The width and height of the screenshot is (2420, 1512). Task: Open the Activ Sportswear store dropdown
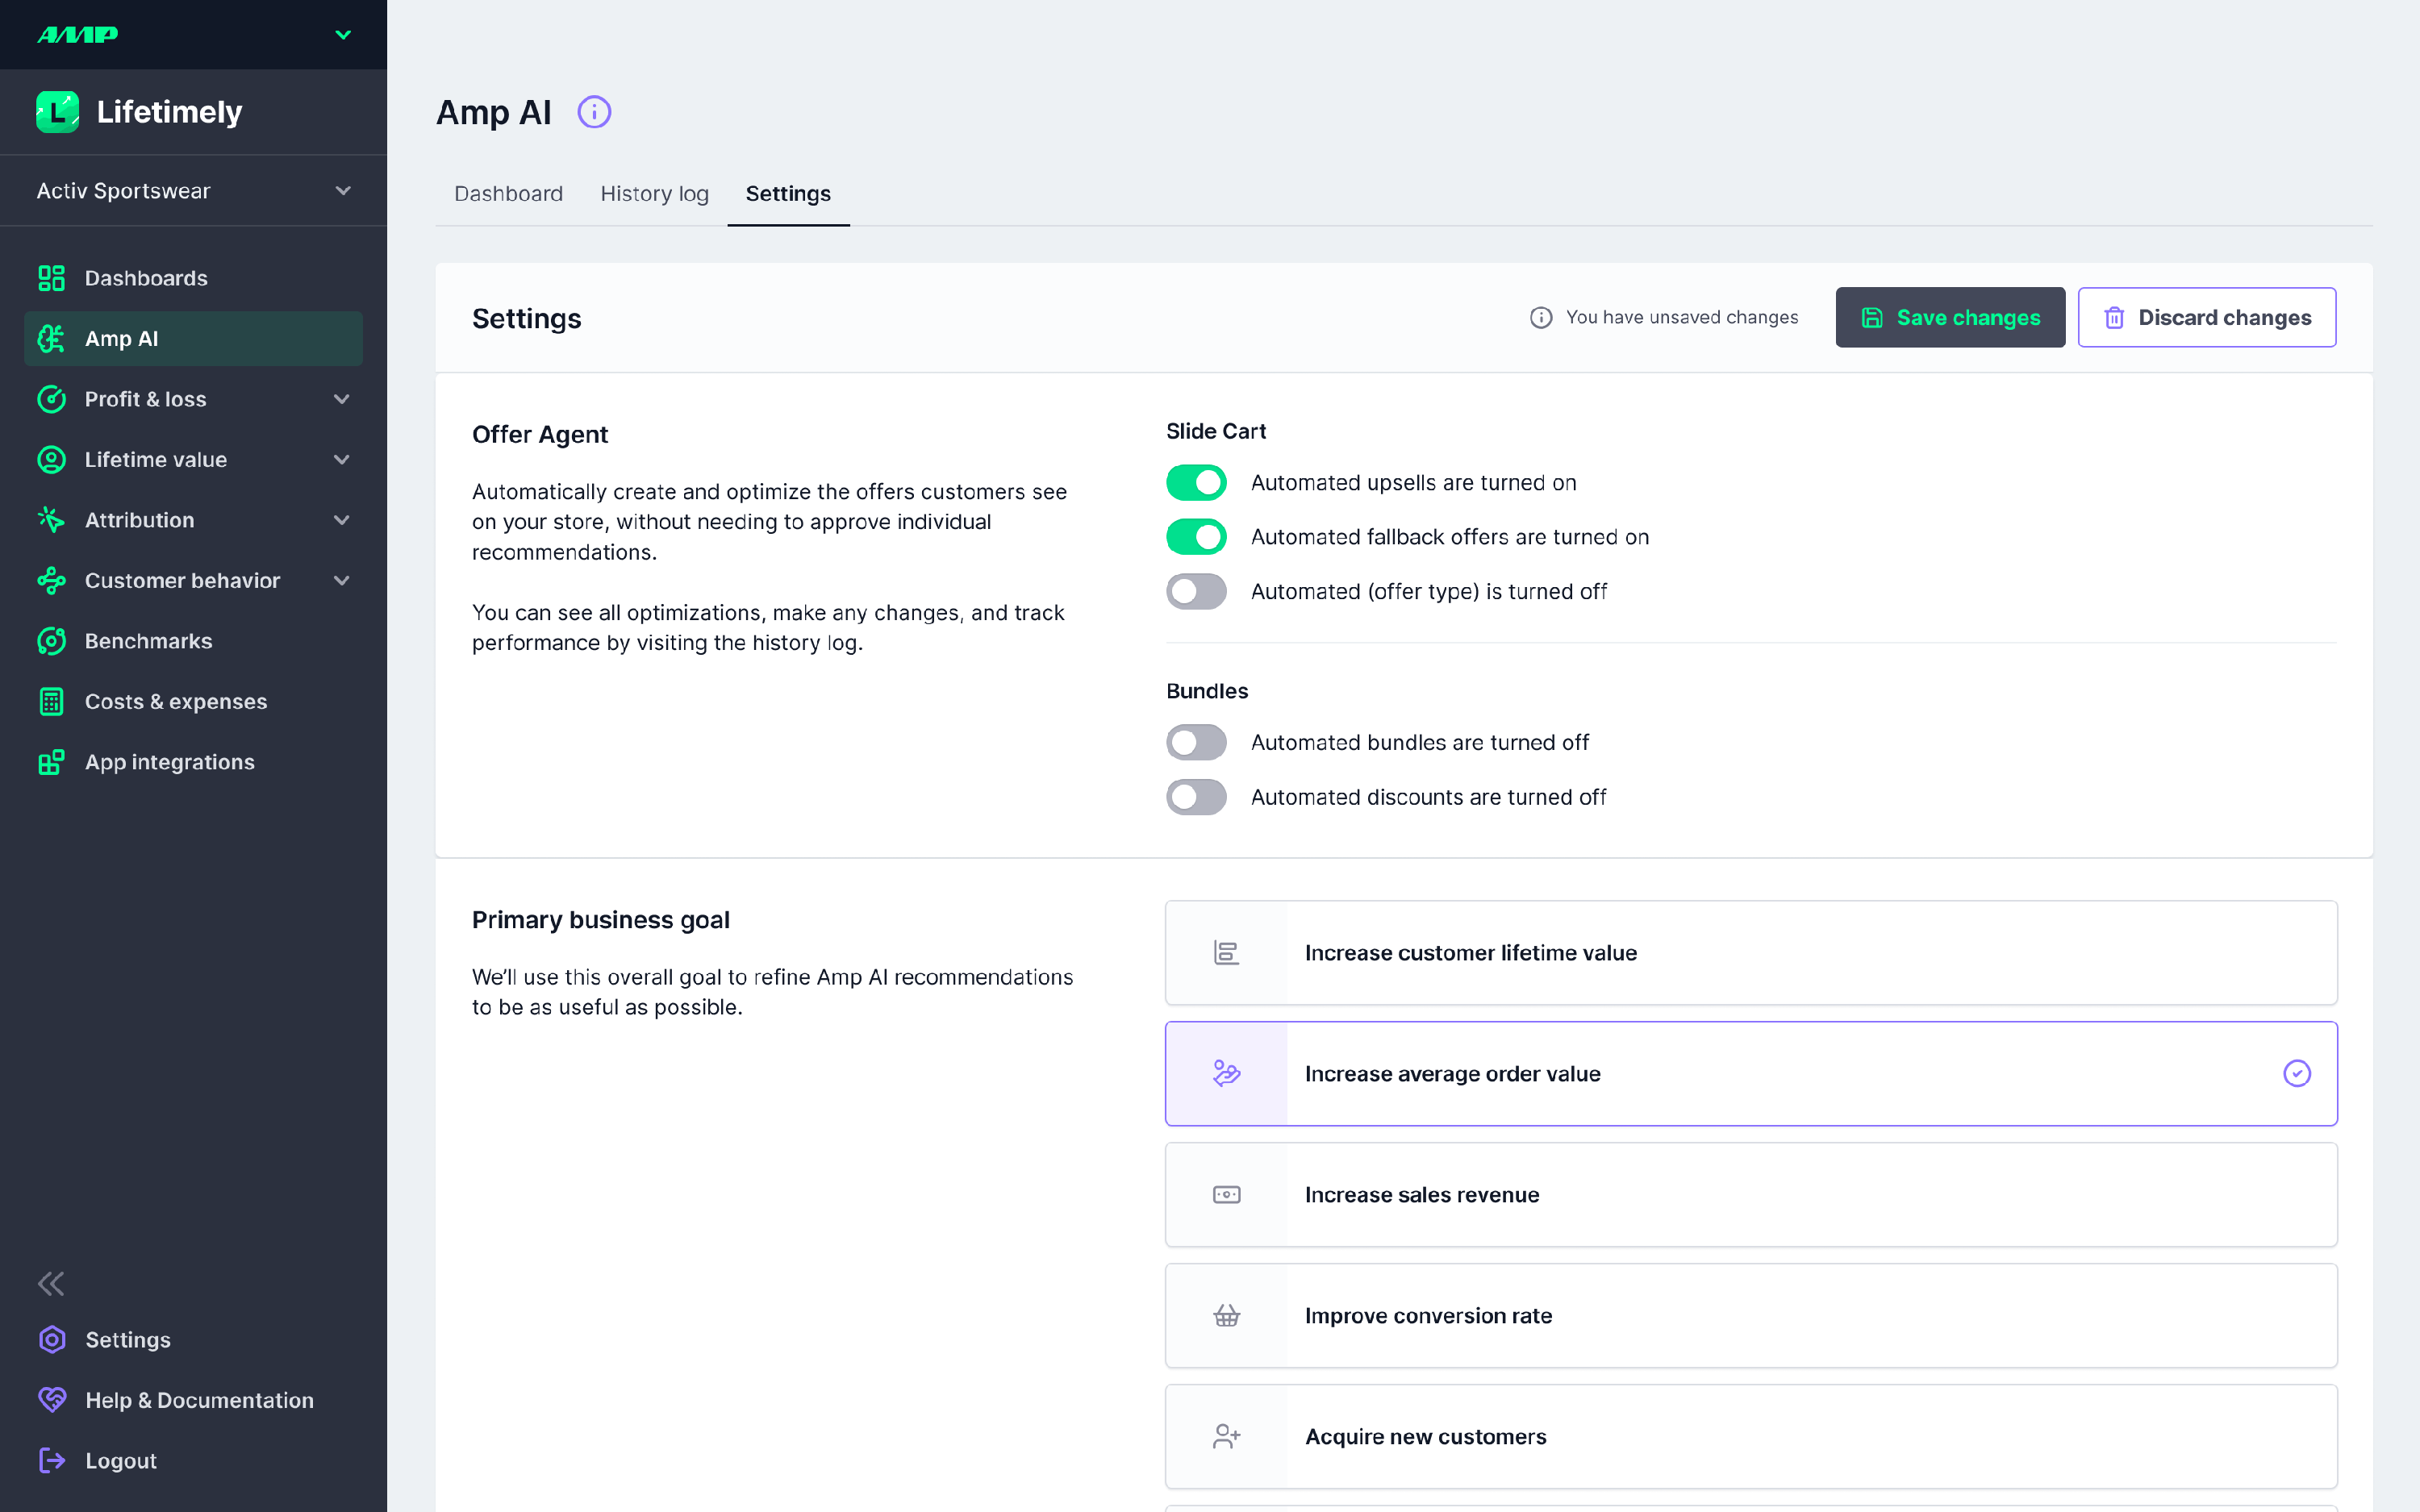pos(193,191)
